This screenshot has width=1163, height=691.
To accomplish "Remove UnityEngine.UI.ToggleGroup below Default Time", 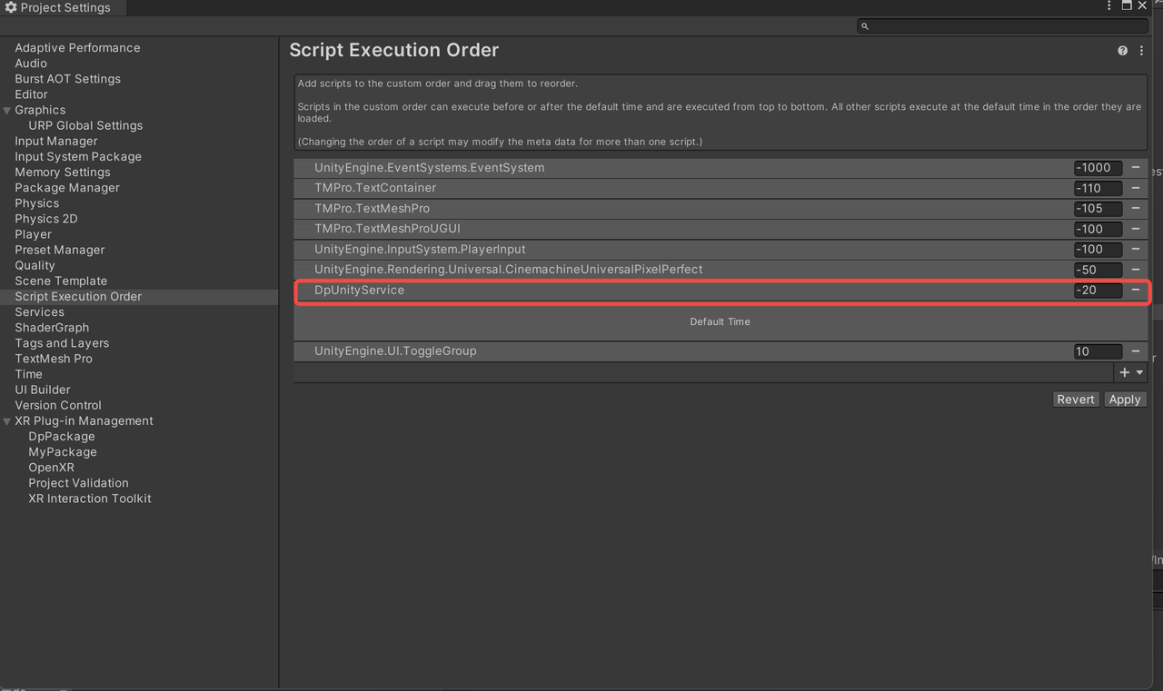I will point(1136,350).
